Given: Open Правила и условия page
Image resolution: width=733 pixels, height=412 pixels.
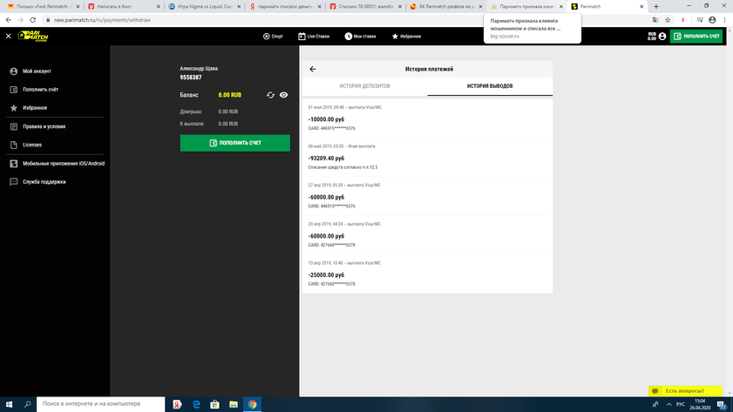Looking at the screenshot, I should pos(44,126).
